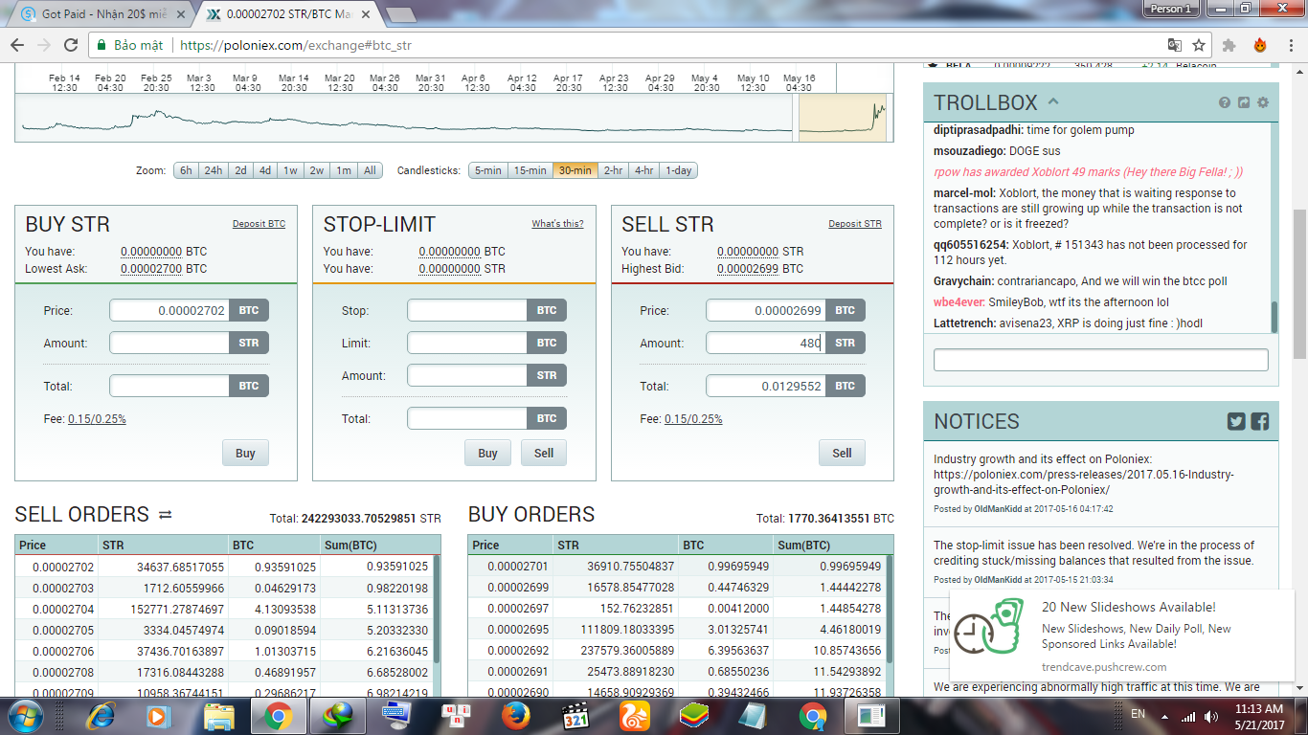Image resolution: width=1308 pixels, height=735 pixels.
Task: Open the Industry growth press-release notice link
Action: tap(1084, 475)
